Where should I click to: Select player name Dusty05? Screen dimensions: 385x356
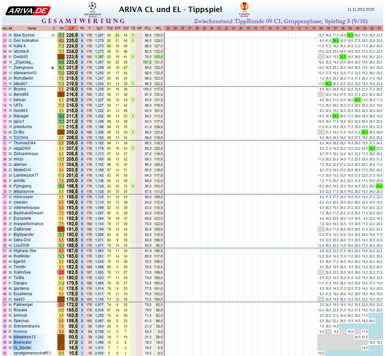point(21,57)
